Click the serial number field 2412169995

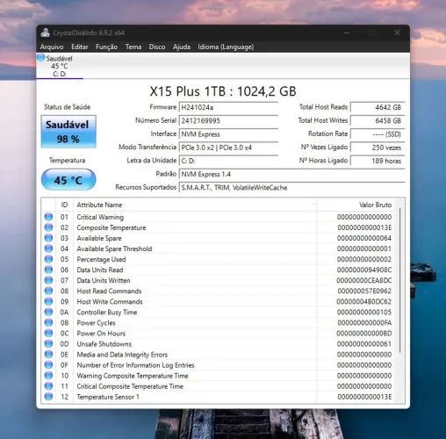[x=228, y=120]
